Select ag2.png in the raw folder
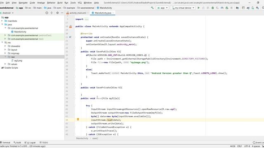 tap(18, 60)
